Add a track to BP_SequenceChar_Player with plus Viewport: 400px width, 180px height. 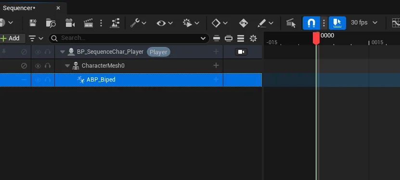point(216,52)
